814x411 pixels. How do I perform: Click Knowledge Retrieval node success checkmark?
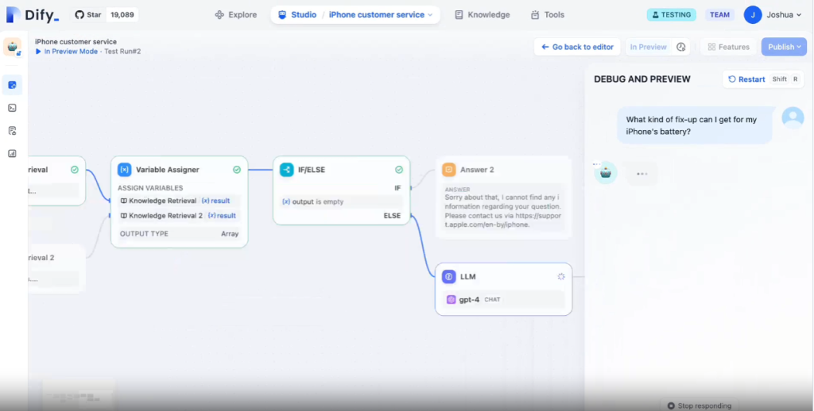[75, 170]
